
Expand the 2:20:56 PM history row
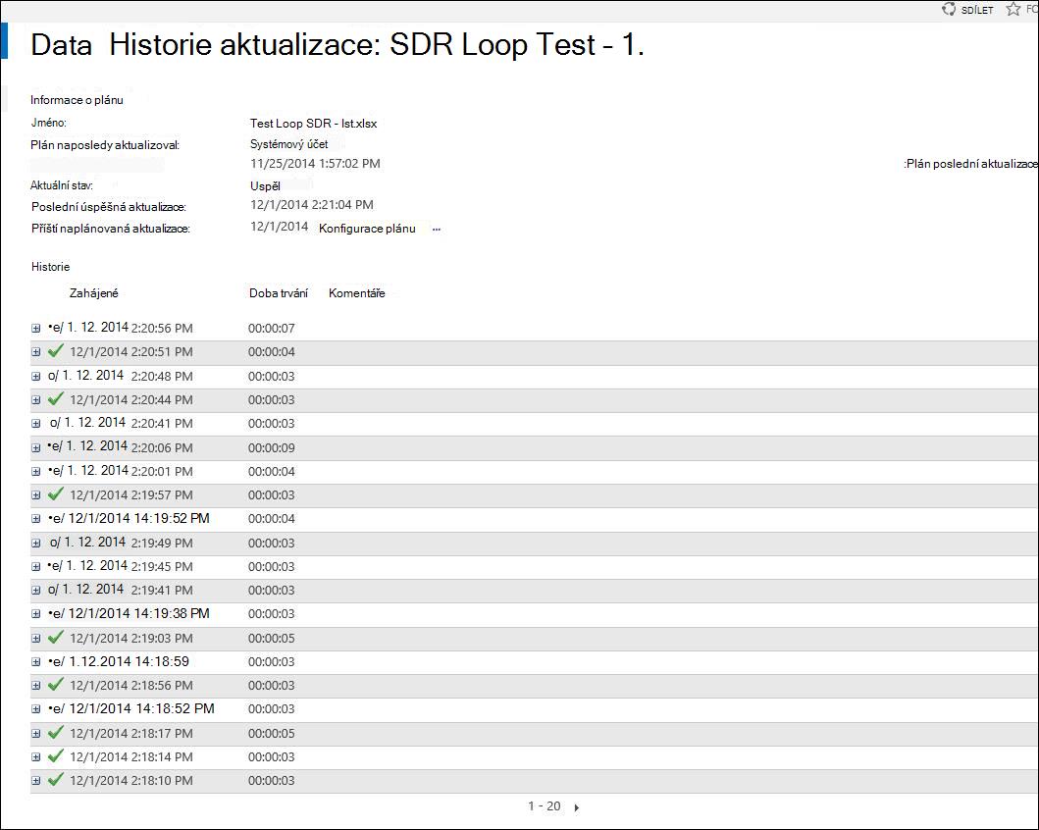coord(35,328)
